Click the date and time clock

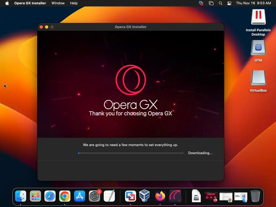click(253, 3)
